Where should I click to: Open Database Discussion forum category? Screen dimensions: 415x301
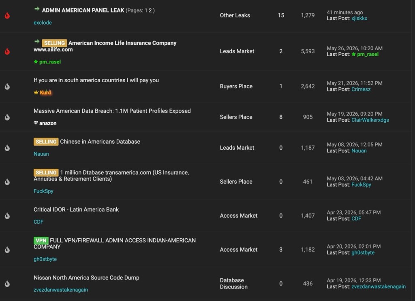(x=234, y=284)
